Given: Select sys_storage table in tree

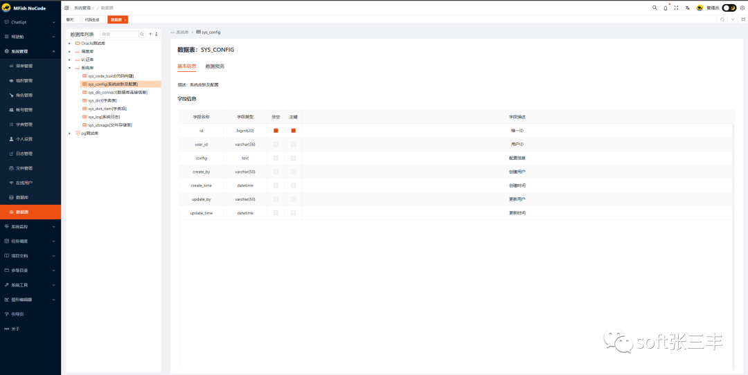Looking at the screenshot, I should pyautogui.click(x=109, y=125).
